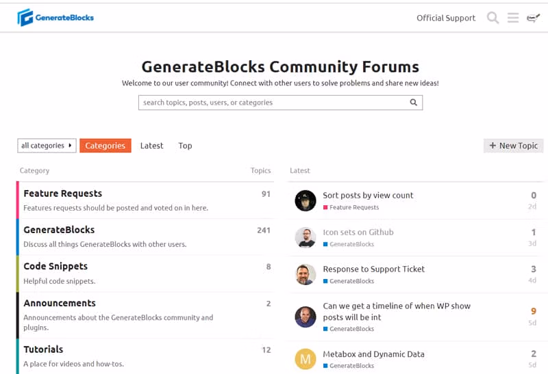Click avatar beside timeline of WP show posts
This screenshot has height=374, width=548.
306,317
